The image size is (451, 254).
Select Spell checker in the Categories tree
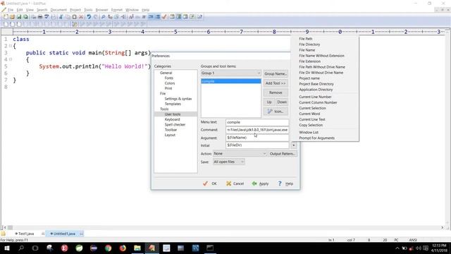[x=175, y=125]
